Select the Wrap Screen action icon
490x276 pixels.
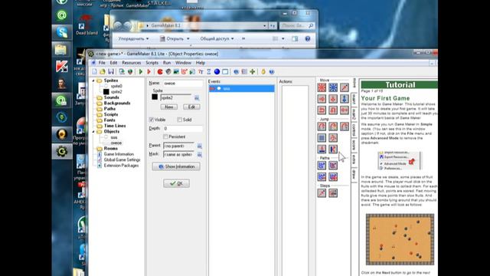(333, 138)
